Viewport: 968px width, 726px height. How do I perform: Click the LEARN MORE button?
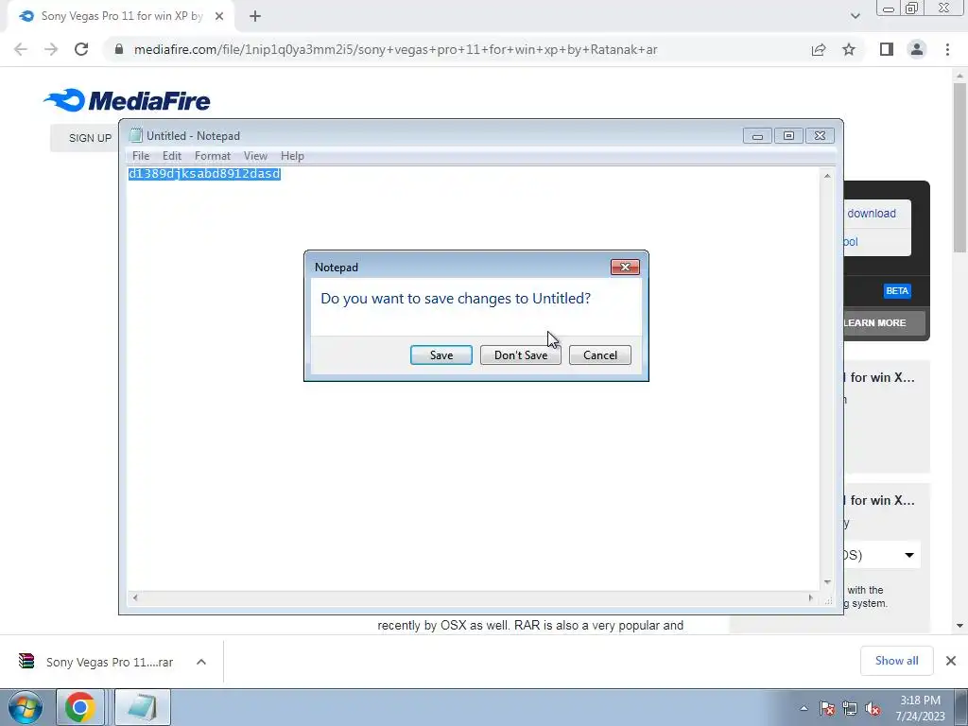[x=874, y=323]
